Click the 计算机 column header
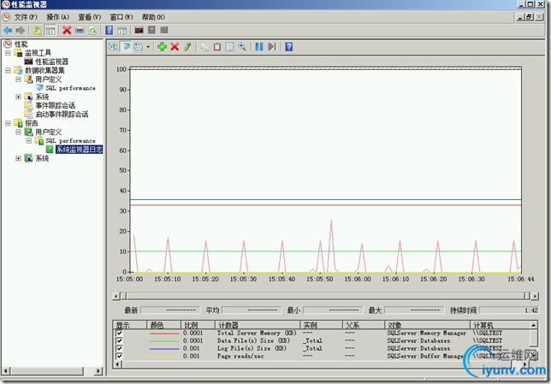 (x=500, y=325)
